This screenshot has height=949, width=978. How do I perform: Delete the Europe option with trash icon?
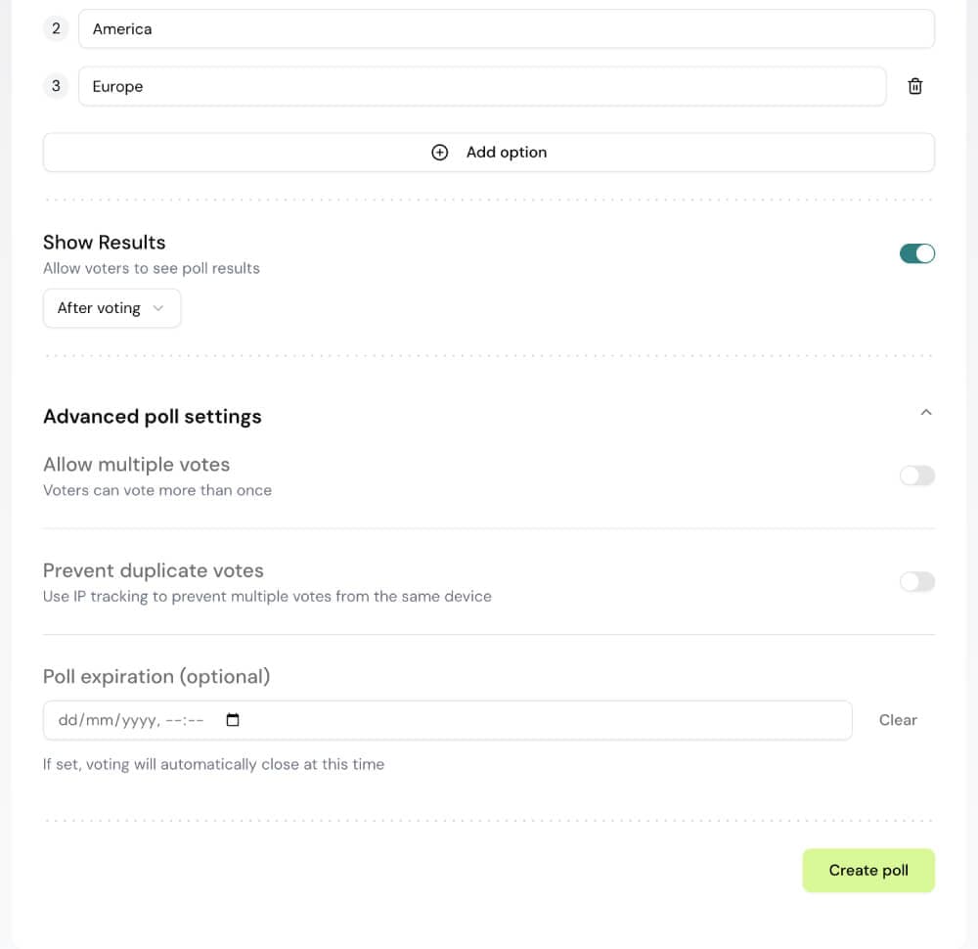click(914, 86)
